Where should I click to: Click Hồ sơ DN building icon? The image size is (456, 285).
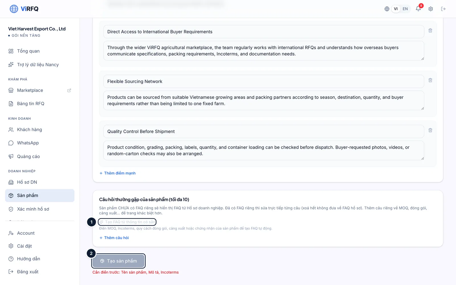(x=11, y=182)
